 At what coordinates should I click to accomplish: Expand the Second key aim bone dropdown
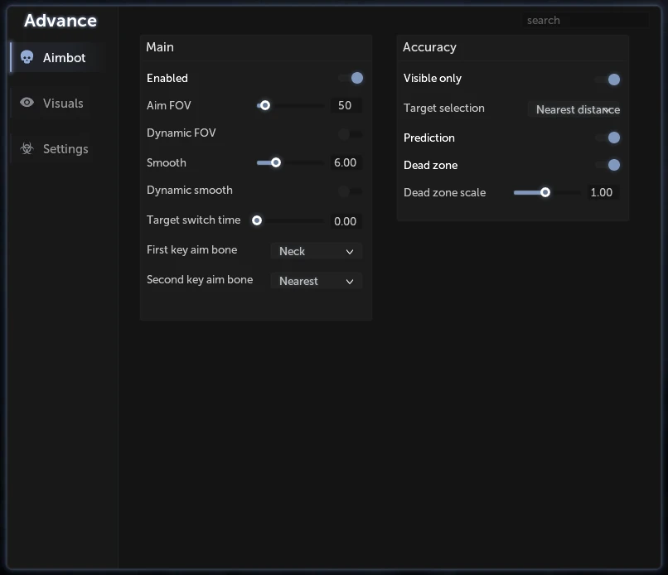pyautogui.click(x=317, y=281)
